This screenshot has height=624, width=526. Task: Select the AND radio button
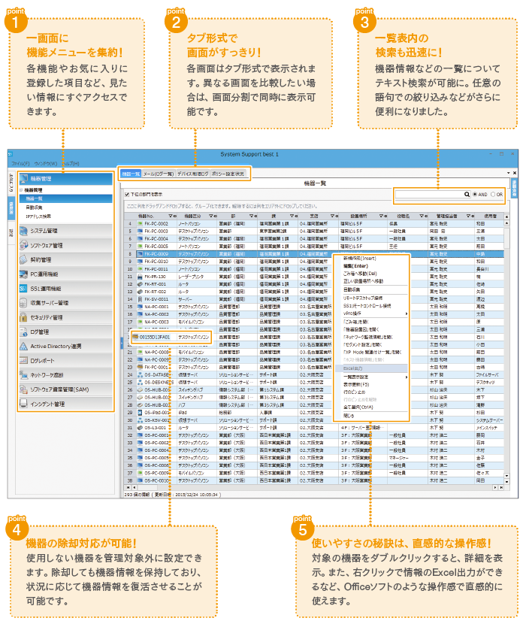tap(475, 194)
